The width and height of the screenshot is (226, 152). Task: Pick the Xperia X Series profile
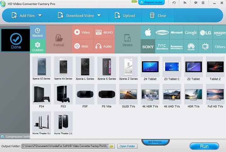pos(107,68)
